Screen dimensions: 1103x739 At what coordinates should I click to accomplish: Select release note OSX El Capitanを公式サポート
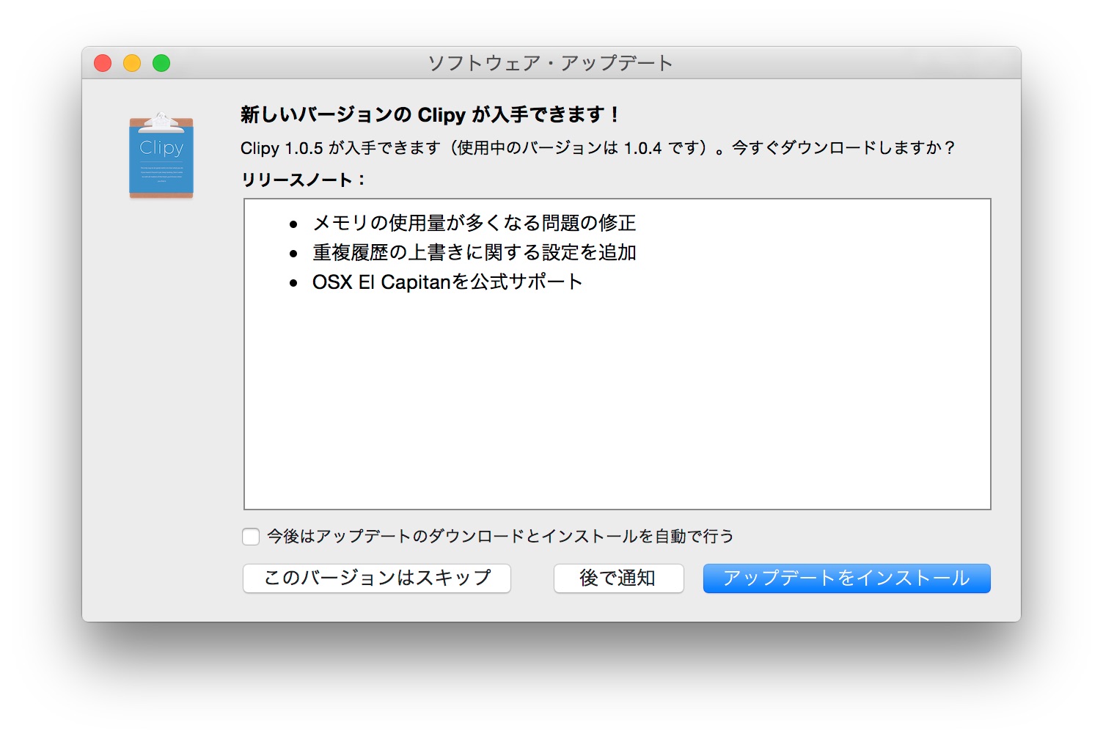(x=447, y=282)
